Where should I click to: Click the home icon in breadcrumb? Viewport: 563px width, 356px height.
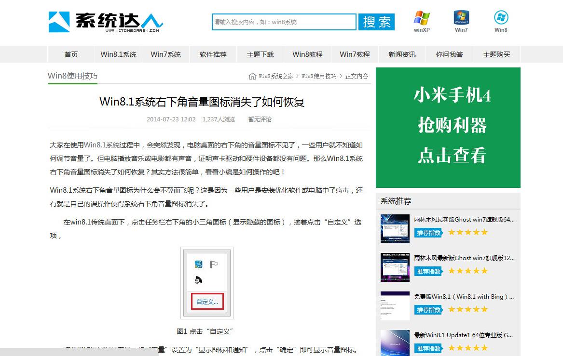pyautogui.click(x=252, y=76)
